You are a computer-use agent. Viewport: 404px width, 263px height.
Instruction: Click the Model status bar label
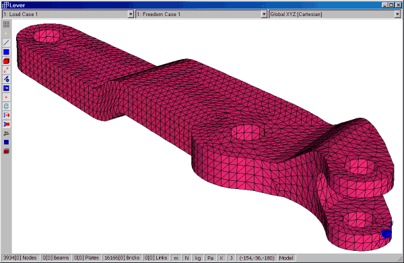coord(286,258)
